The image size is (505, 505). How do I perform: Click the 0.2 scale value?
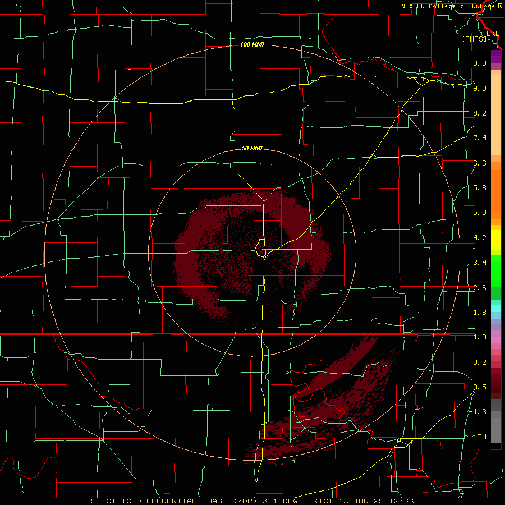[480, 362]
